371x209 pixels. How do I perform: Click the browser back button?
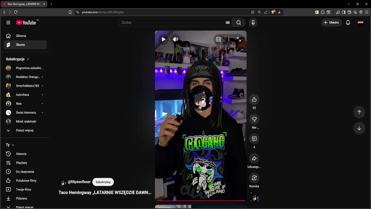pyautogui.click(x=4, y=12)
